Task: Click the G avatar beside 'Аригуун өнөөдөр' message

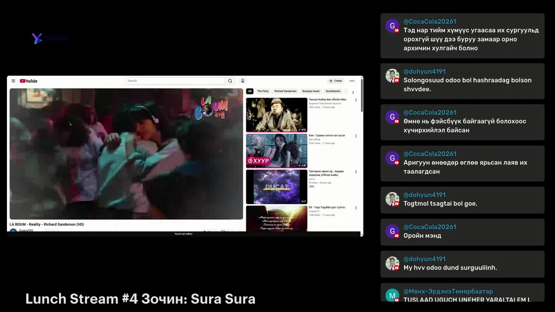Action: (392, 158)
